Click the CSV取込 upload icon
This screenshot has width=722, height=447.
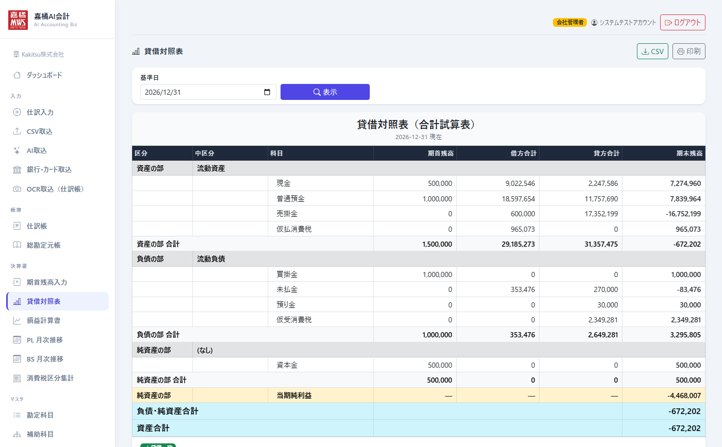(x=17, y=131)
